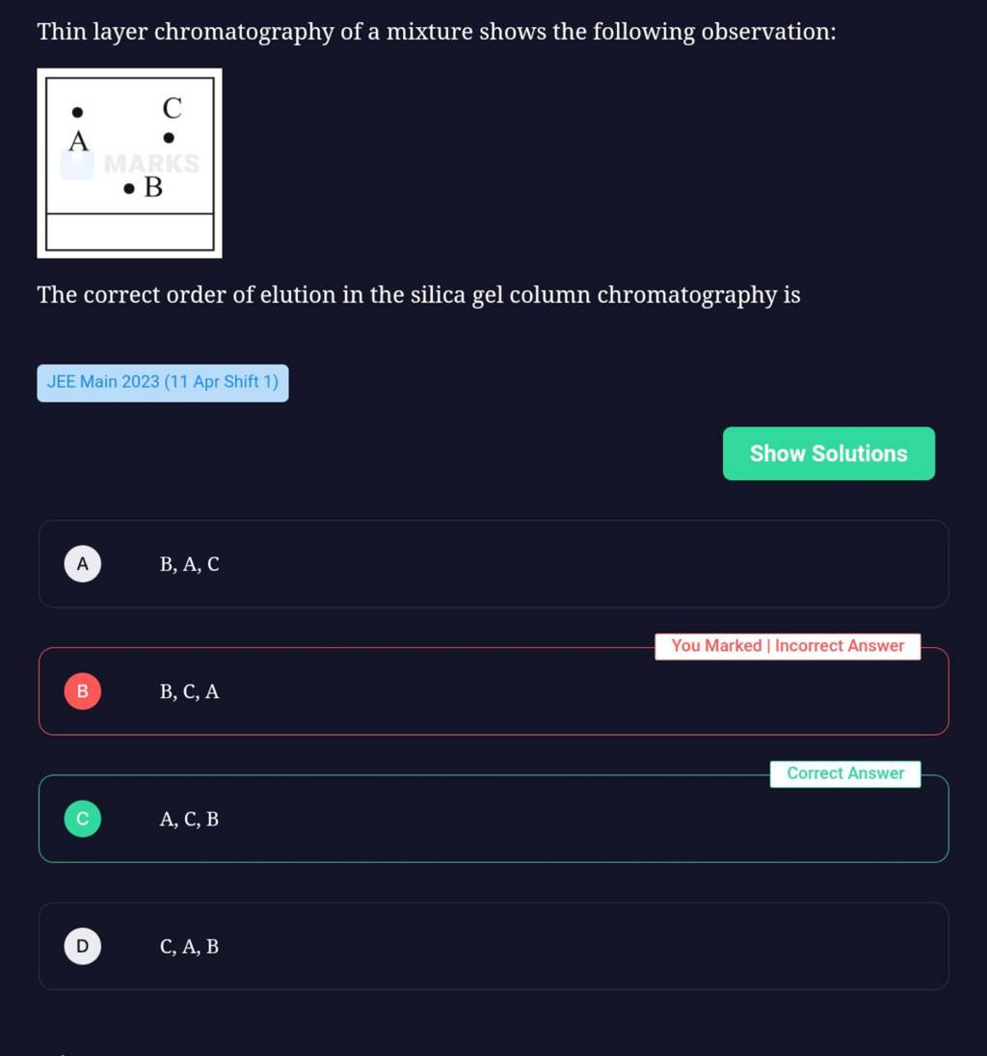Click spot B on the TLC plate
Image resolution: width=987 pixels, height=1056 pixels.
tap(128, 189)
